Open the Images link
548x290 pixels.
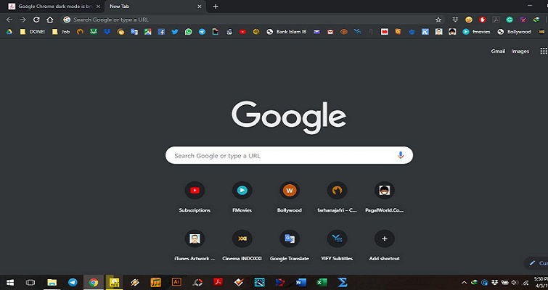coord(520,51)
